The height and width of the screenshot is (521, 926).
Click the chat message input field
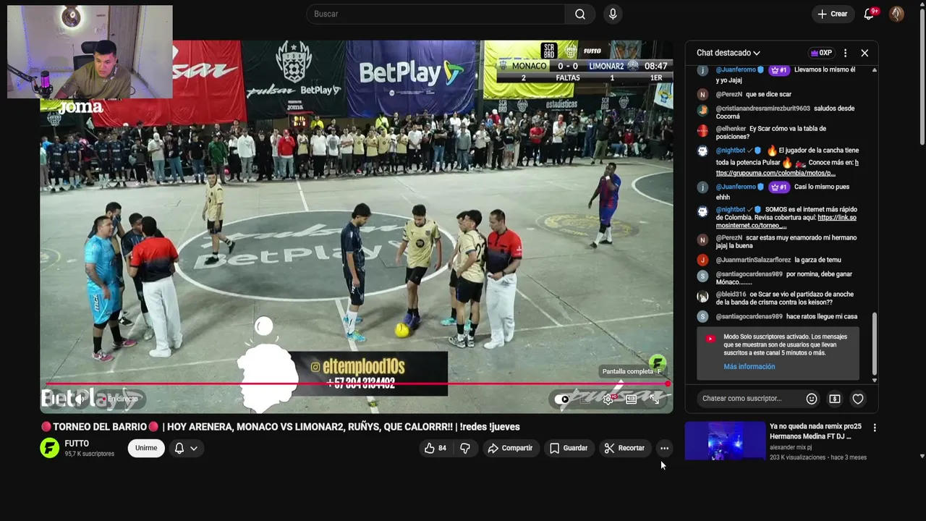748,399
